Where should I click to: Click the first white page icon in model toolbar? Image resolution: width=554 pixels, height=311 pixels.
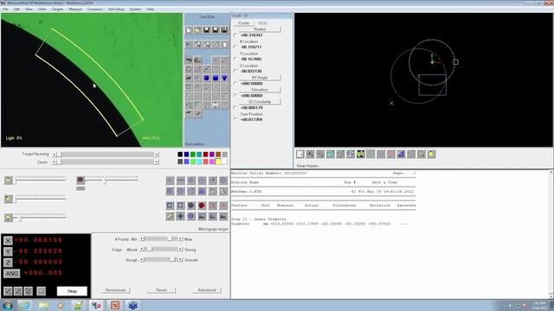click(300, 154)
